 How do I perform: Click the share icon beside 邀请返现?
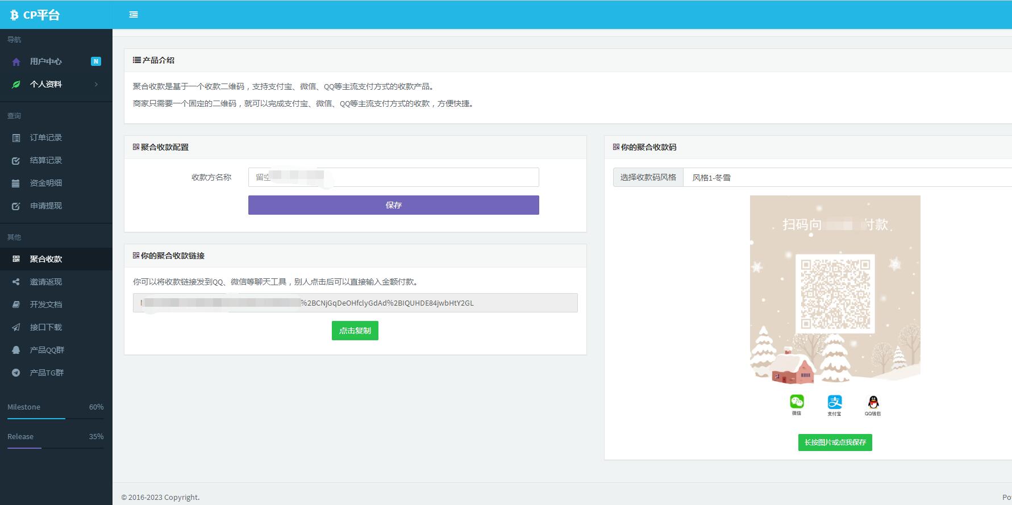click(16, 282)
